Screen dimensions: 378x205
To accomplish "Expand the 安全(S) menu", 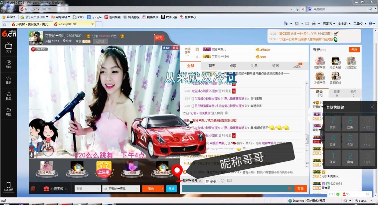I will tap(344, 24).
